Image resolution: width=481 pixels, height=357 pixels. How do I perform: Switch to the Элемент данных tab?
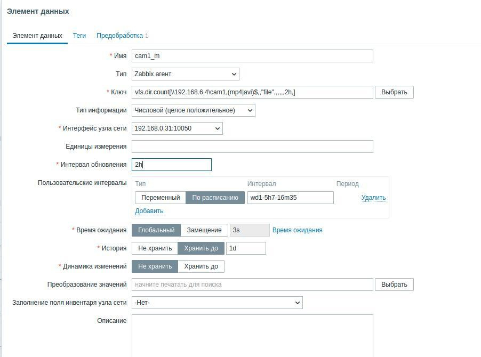click(37, 36)
